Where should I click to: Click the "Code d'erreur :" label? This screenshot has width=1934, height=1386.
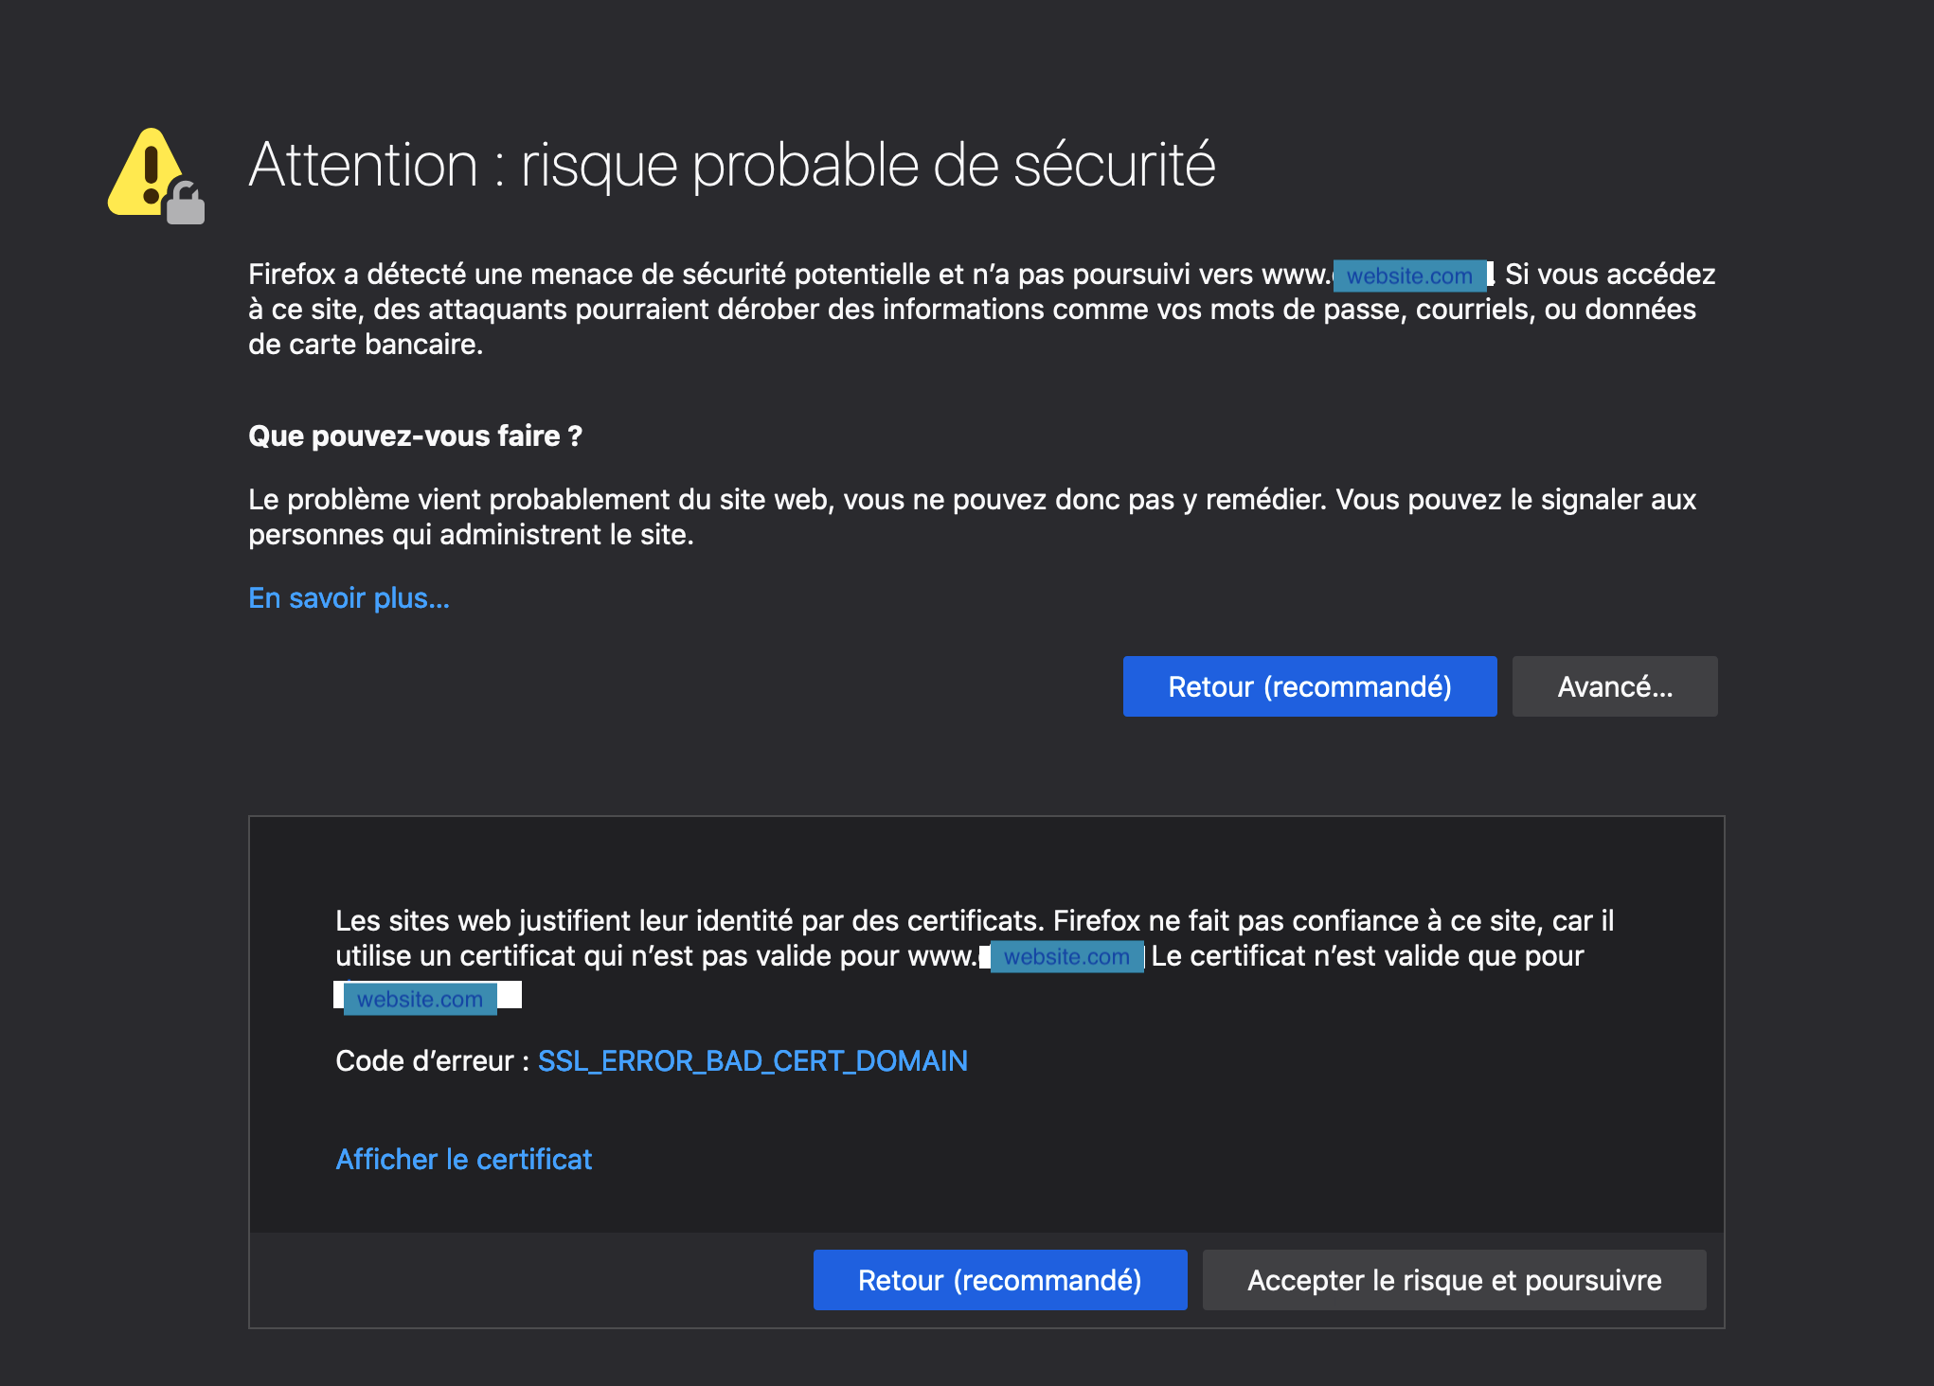(424, 1061)
